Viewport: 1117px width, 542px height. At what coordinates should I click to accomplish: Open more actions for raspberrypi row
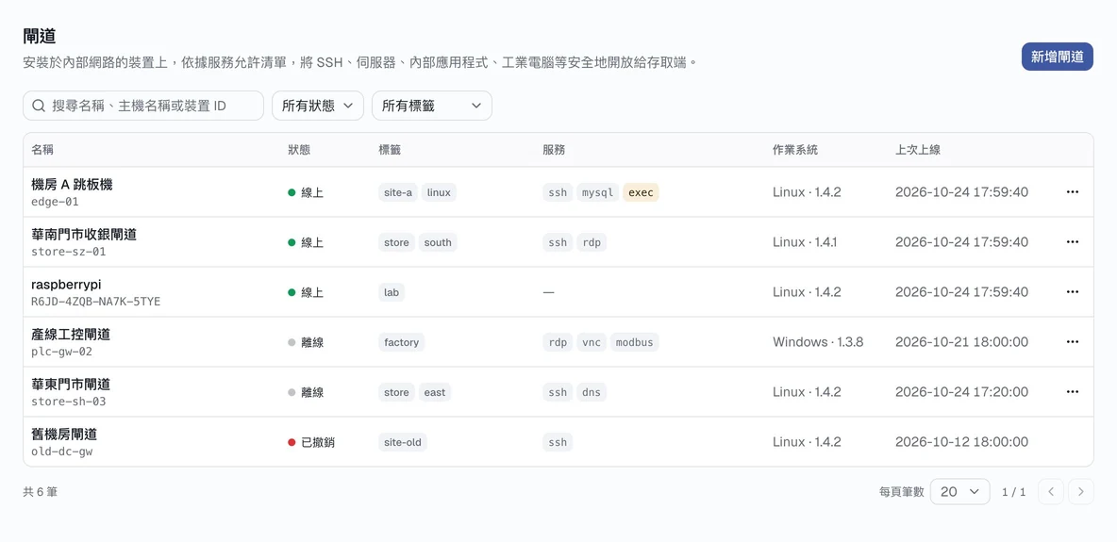coord(1072,292)
